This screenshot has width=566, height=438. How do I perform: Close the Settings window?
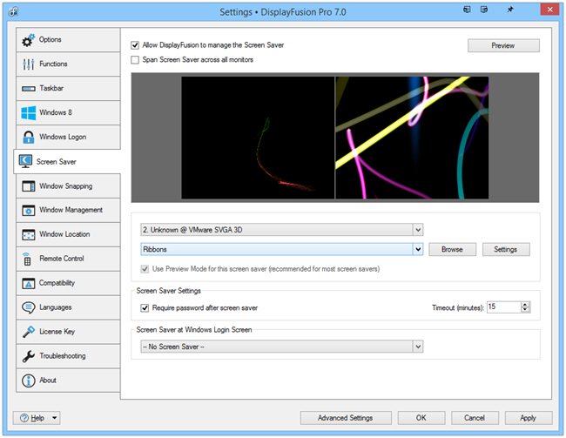point(549,10)
